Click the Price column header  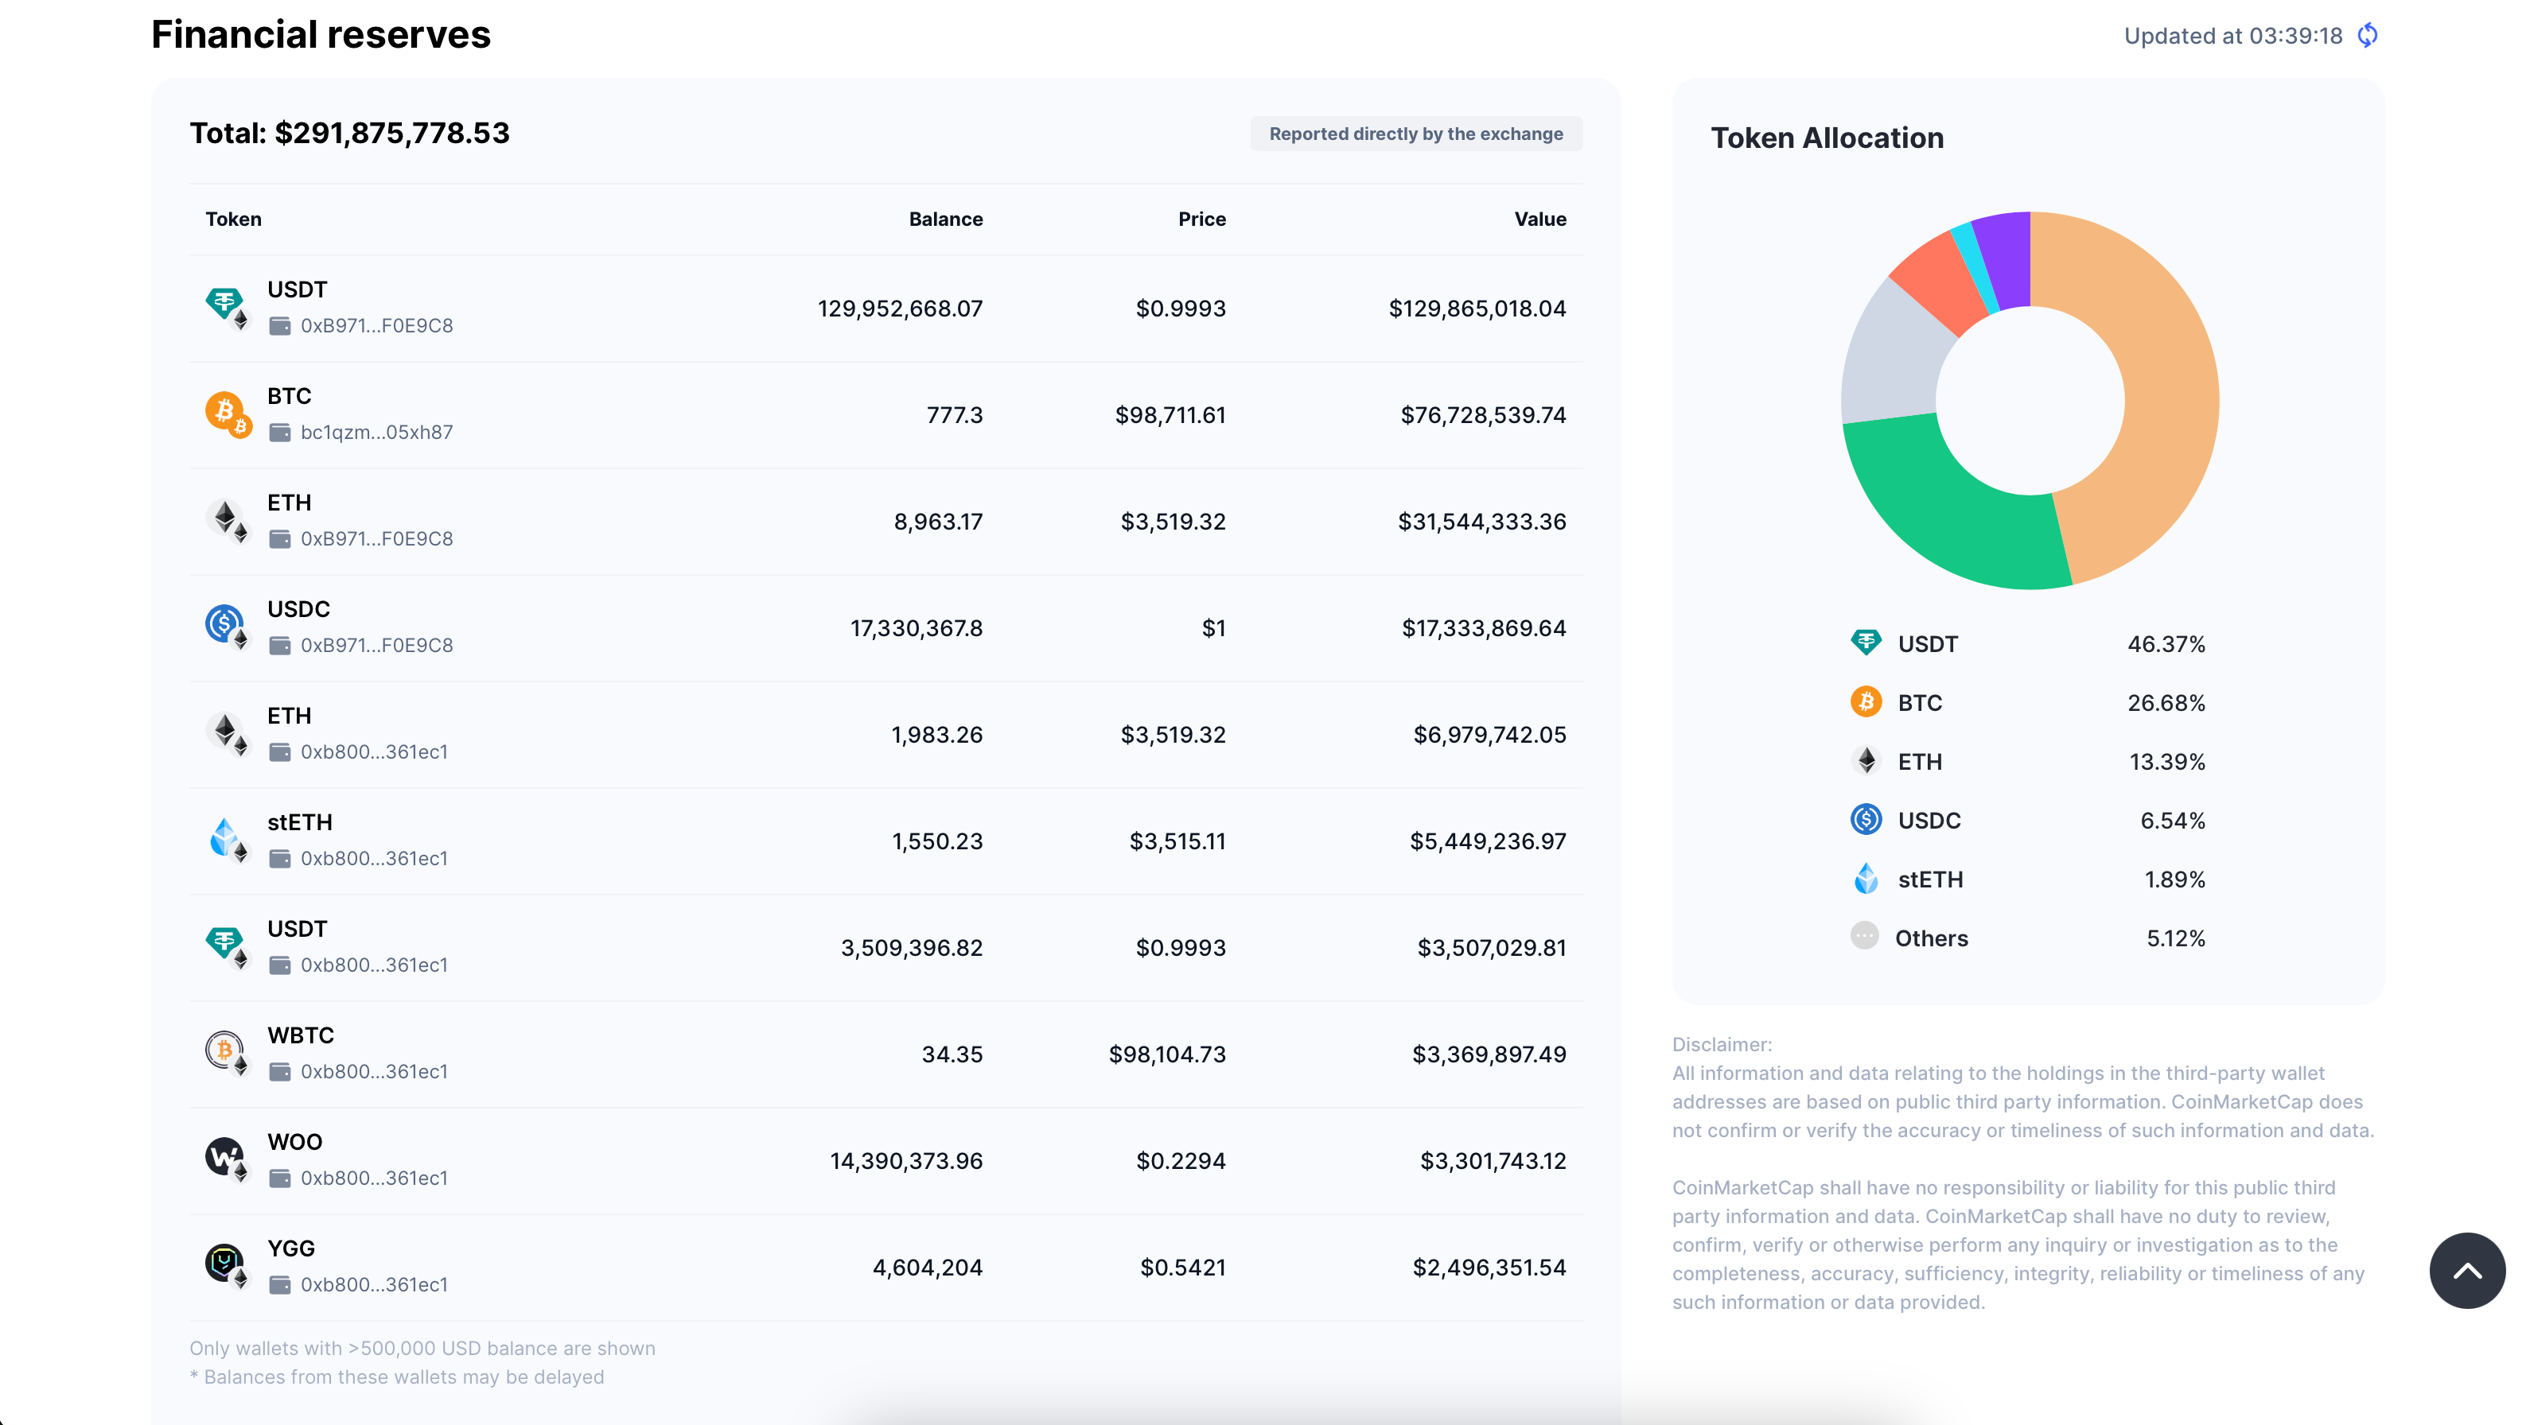coord(1202,219)
